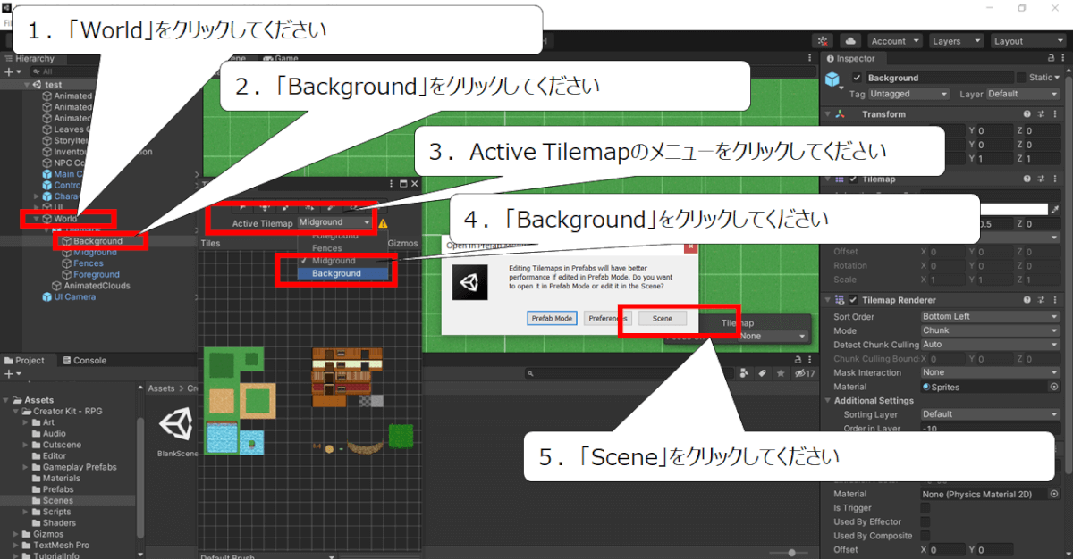
Task: Open Mode dropdown showing Chunk
Action: point(991,330)
